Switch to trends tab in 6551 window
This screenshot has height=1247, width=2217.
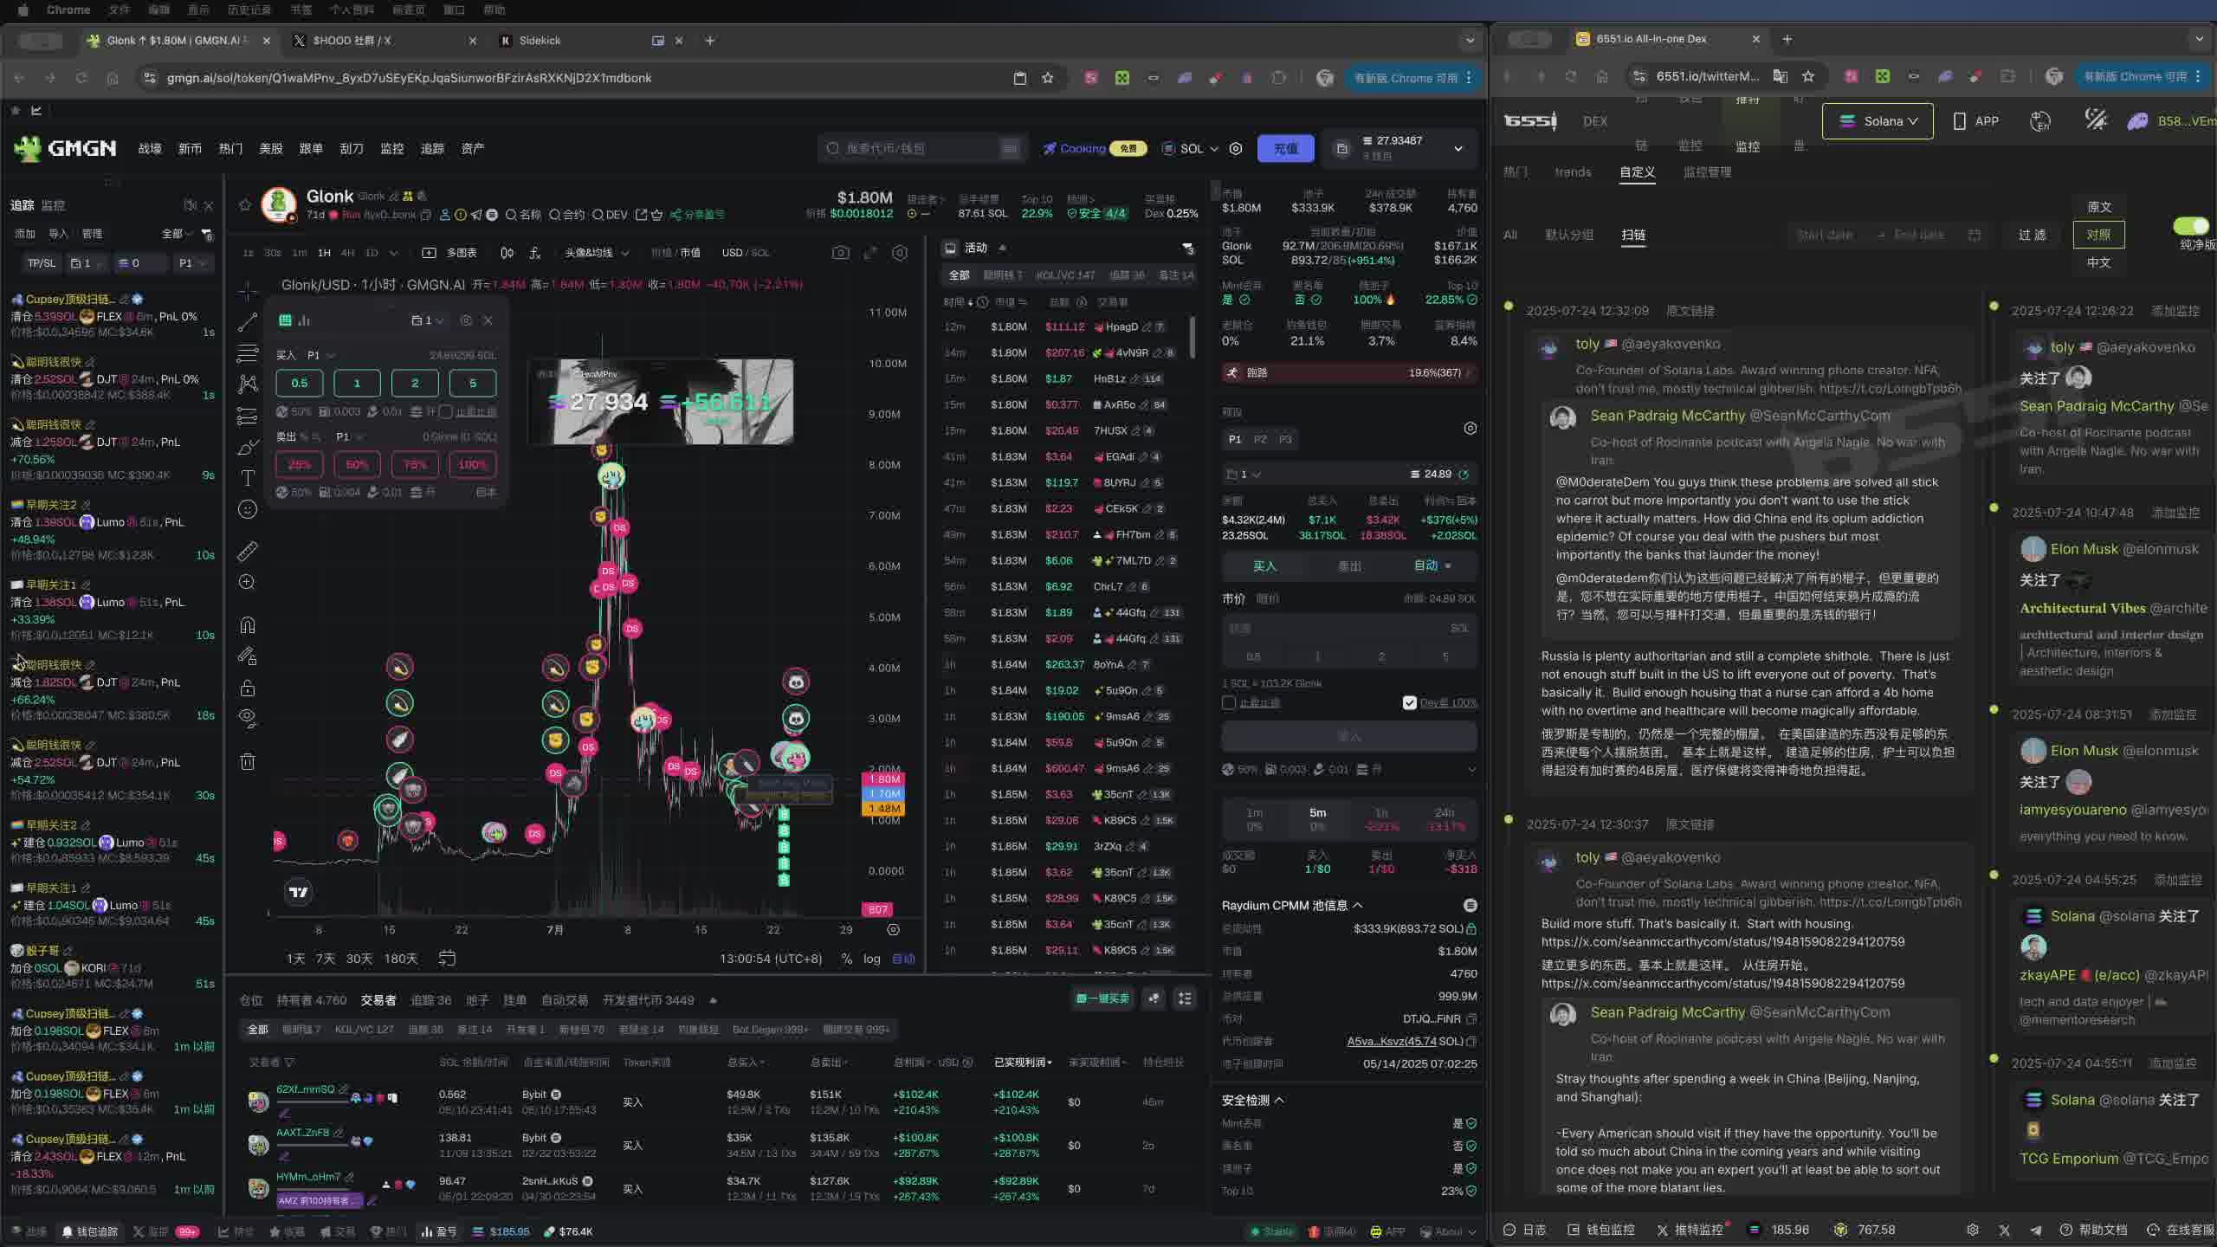point(1573,171)
